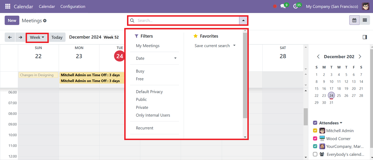
Task: Go to previous week arrow
Action: pos(10,37)
